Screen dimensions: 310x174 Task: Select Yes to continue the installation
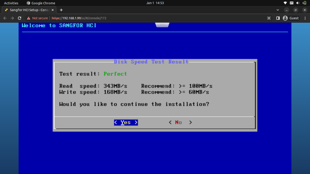(x=126, y=122)
